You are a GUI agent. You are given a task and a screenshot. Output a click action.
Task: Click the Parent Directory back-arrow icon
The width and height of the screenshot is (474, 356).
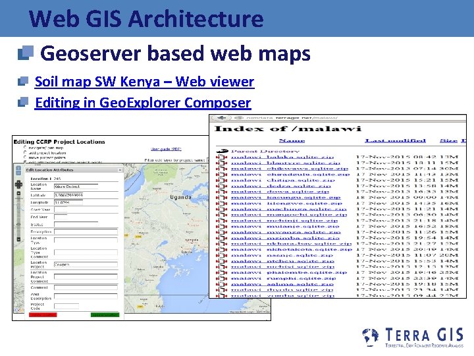point(223,151)
